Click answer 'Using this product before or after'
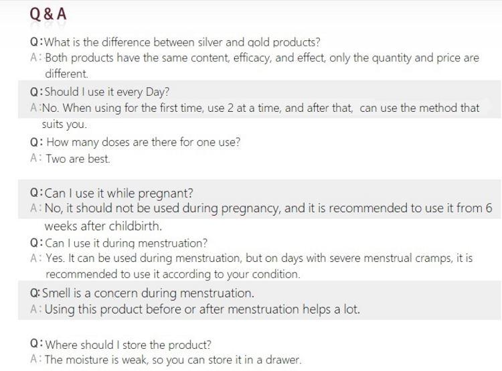The width and height of the screenshot is (502, 371). coord(202,309)
